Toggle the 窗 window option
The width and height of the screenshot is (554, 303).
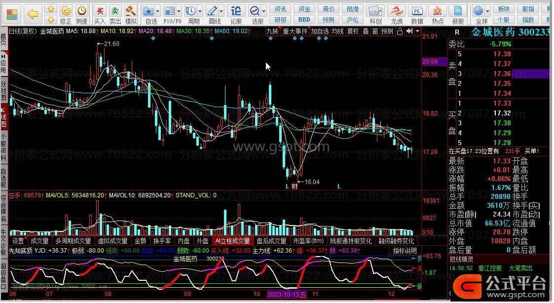[375, 31]
